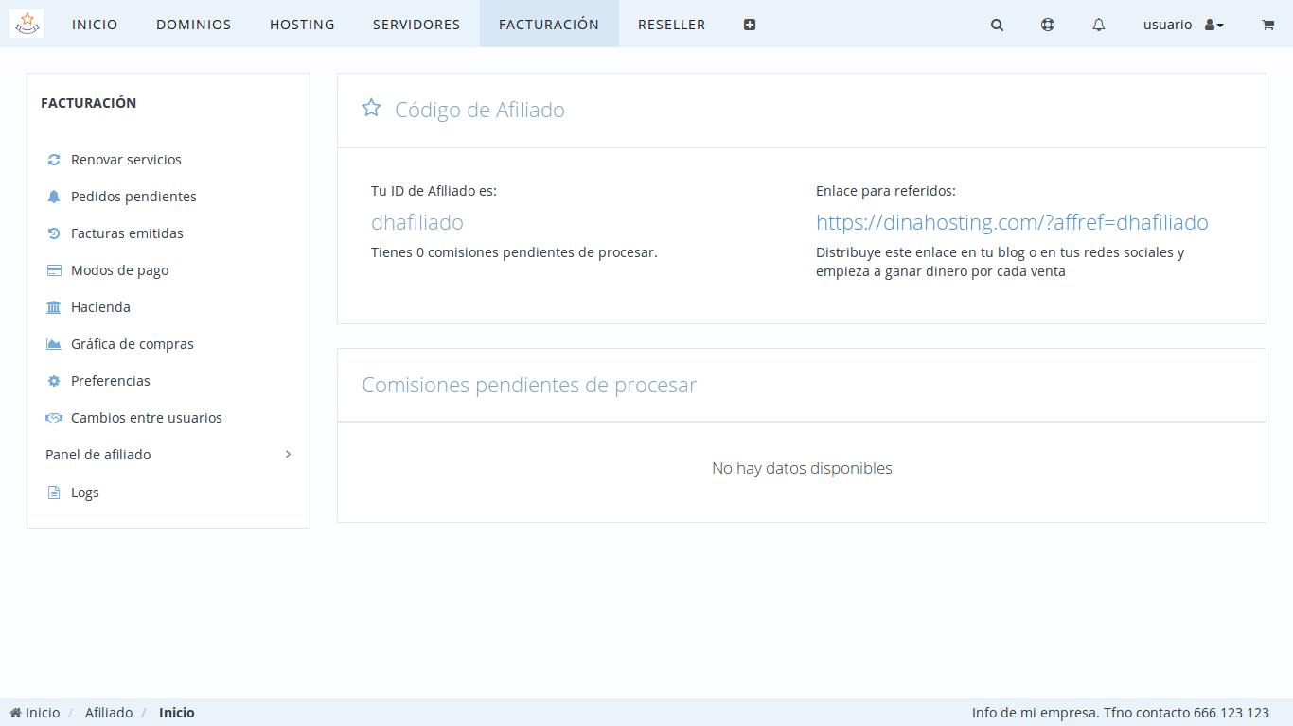Viewport: 1293px width, 726px height.
Task: Click the plus icon in navigation bar
Action: pos(750,26)
